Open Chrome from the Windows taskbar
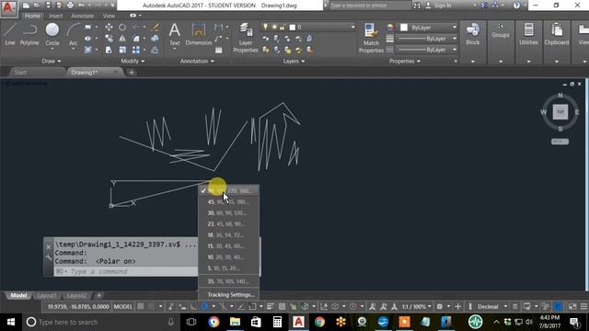Image resolution: width=589 pixels, height=331 pixels. point(319,322)
